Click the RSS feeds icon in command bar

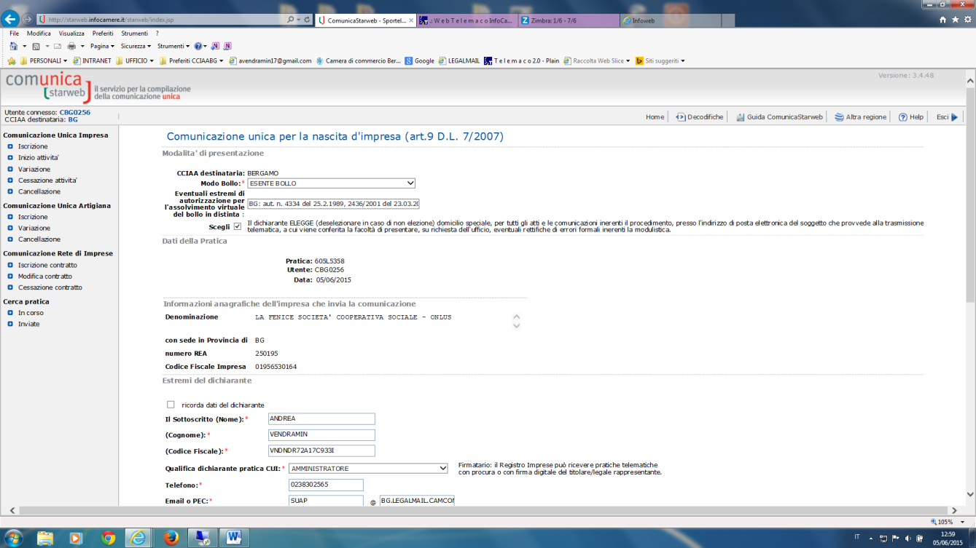(x=36, y=46)
